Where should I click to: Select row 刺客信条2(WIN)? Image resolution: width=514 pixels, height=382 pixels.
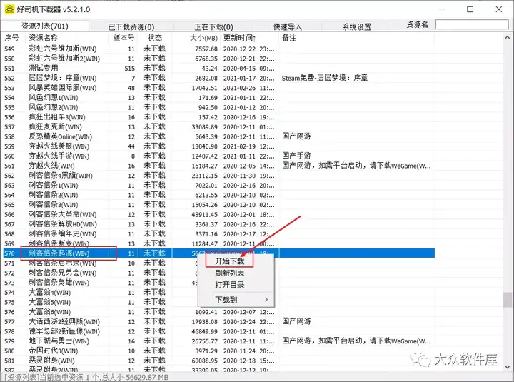(219, 195)
